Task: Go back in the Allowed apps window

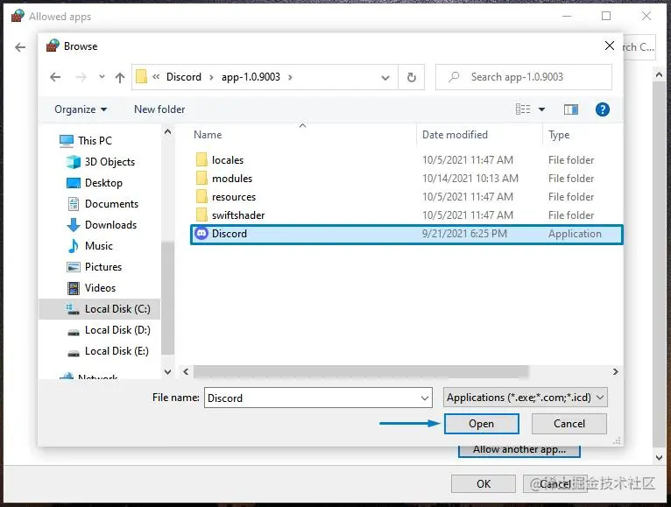Action: pos(20,47)
